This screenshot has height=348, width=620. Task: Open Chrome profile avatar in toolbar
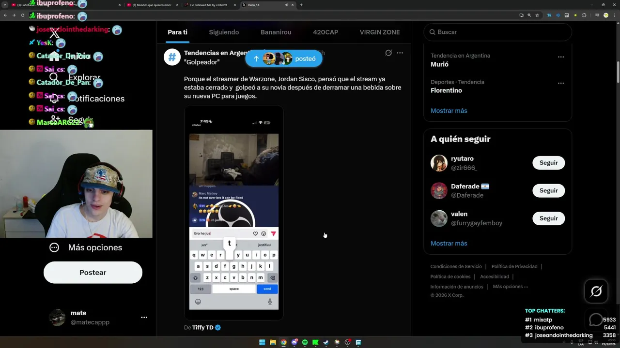(x=605, y=15)
